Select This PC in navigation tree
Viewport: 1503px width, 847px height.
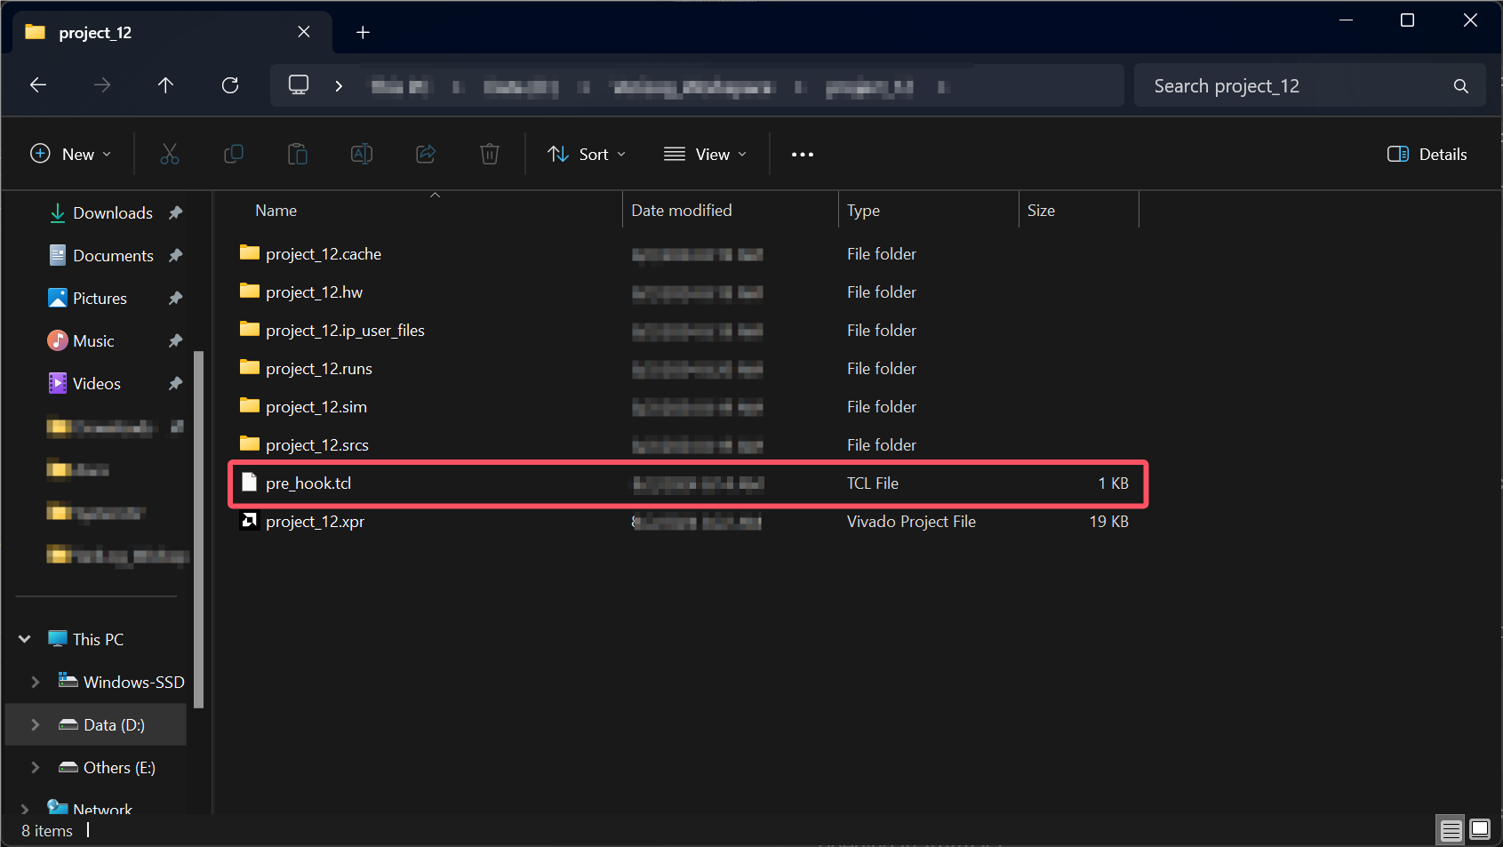(86, 639)
